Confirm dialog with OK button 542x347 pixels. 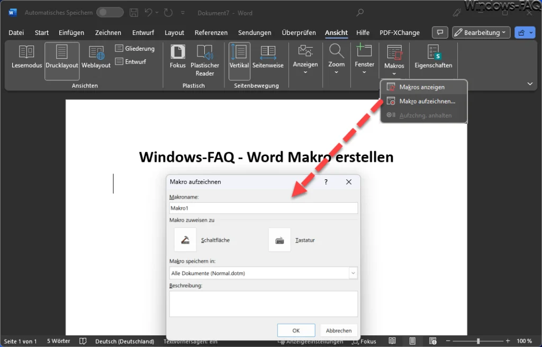click(296, 331)
